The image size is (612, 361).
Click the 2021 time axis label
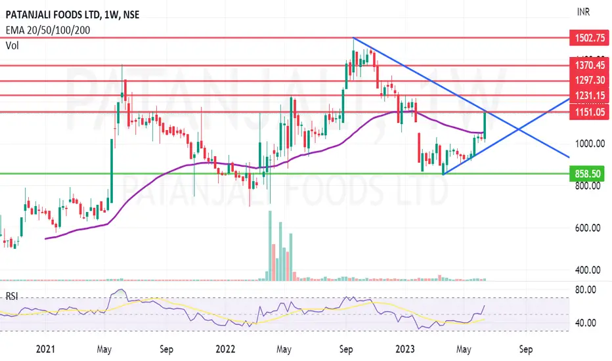point(45,349)
